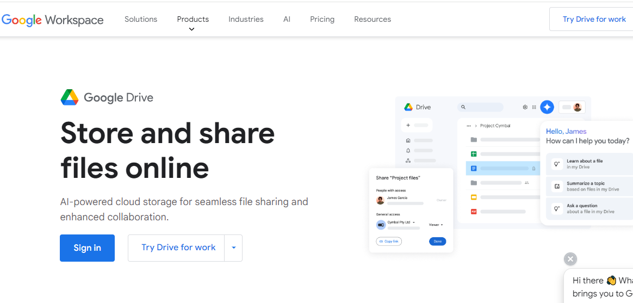
Task: Click the Hi there chat bubble
Action: click(x=599, y=286)
